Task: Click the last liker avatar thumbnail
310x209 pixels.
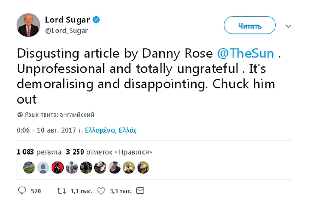Action: (144, 168)
